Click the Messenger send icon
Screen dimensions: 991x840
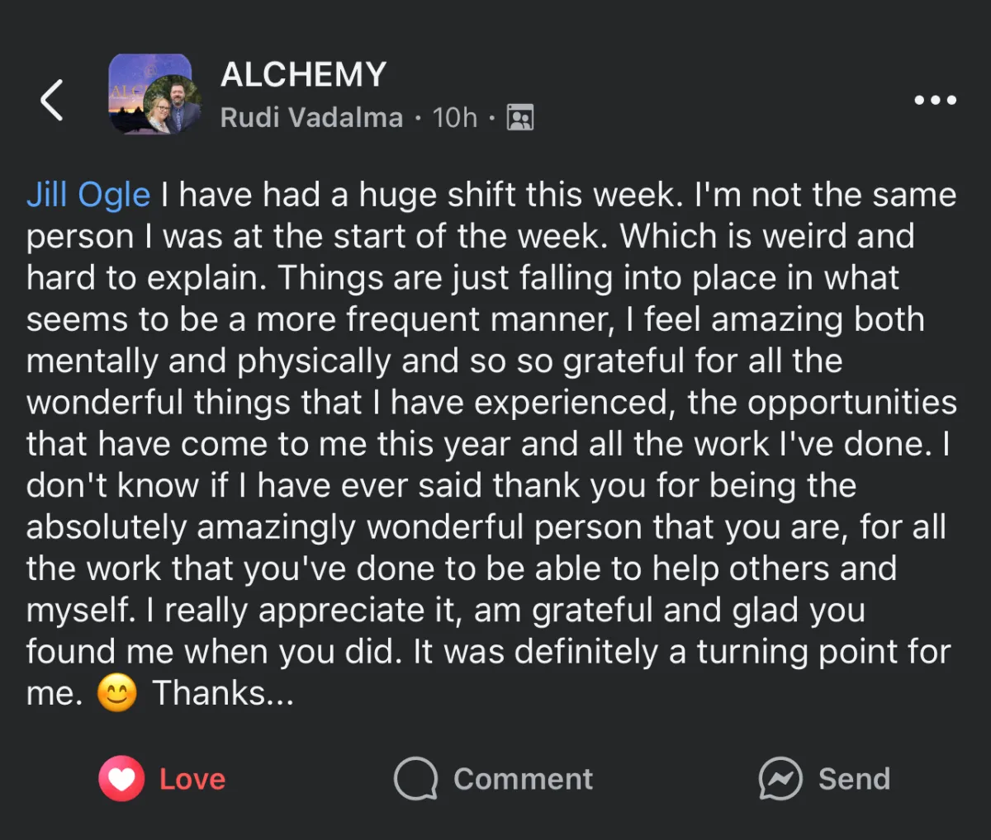(780, 779)
